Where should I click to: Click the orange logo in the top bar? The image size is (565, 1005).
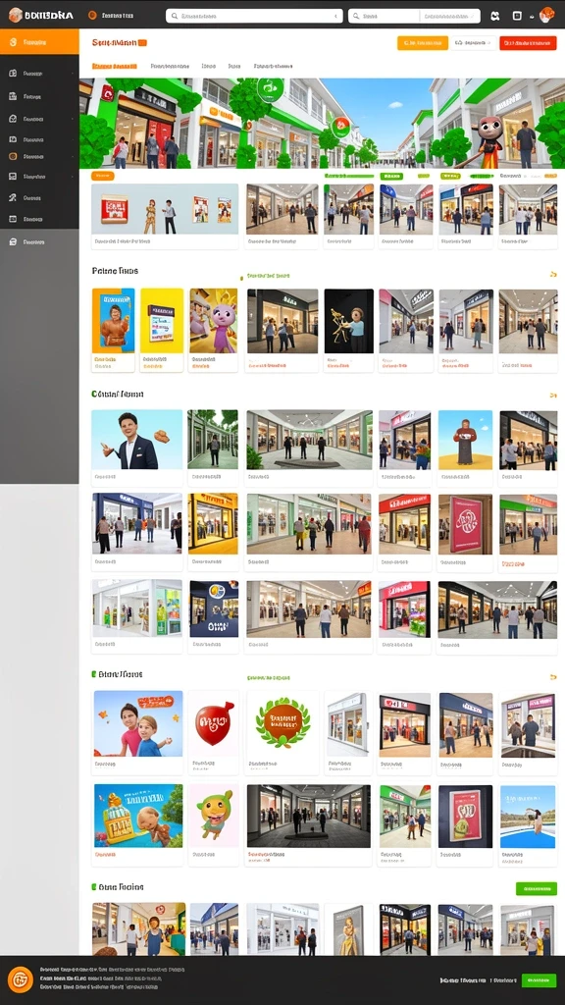[x=16, y=16]
